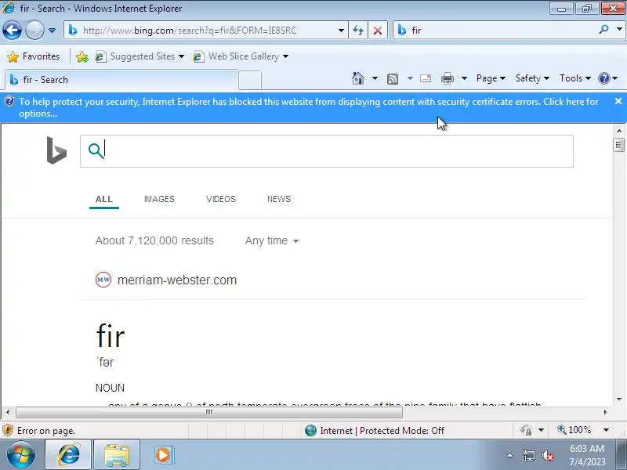Click the Error on page warning icon
Screen dimensions: 627x470
[x=8, y=430]
